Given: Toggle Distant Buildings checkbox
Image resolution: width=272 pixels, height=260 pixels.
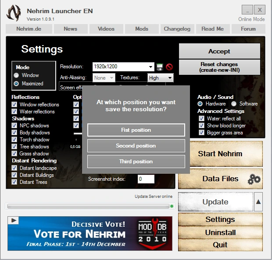Looking at the screenshot, I should (14, 175).
